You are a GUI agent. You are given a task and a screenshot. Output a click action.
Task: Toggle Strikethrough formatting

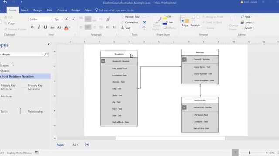click(x=52, y=27)
